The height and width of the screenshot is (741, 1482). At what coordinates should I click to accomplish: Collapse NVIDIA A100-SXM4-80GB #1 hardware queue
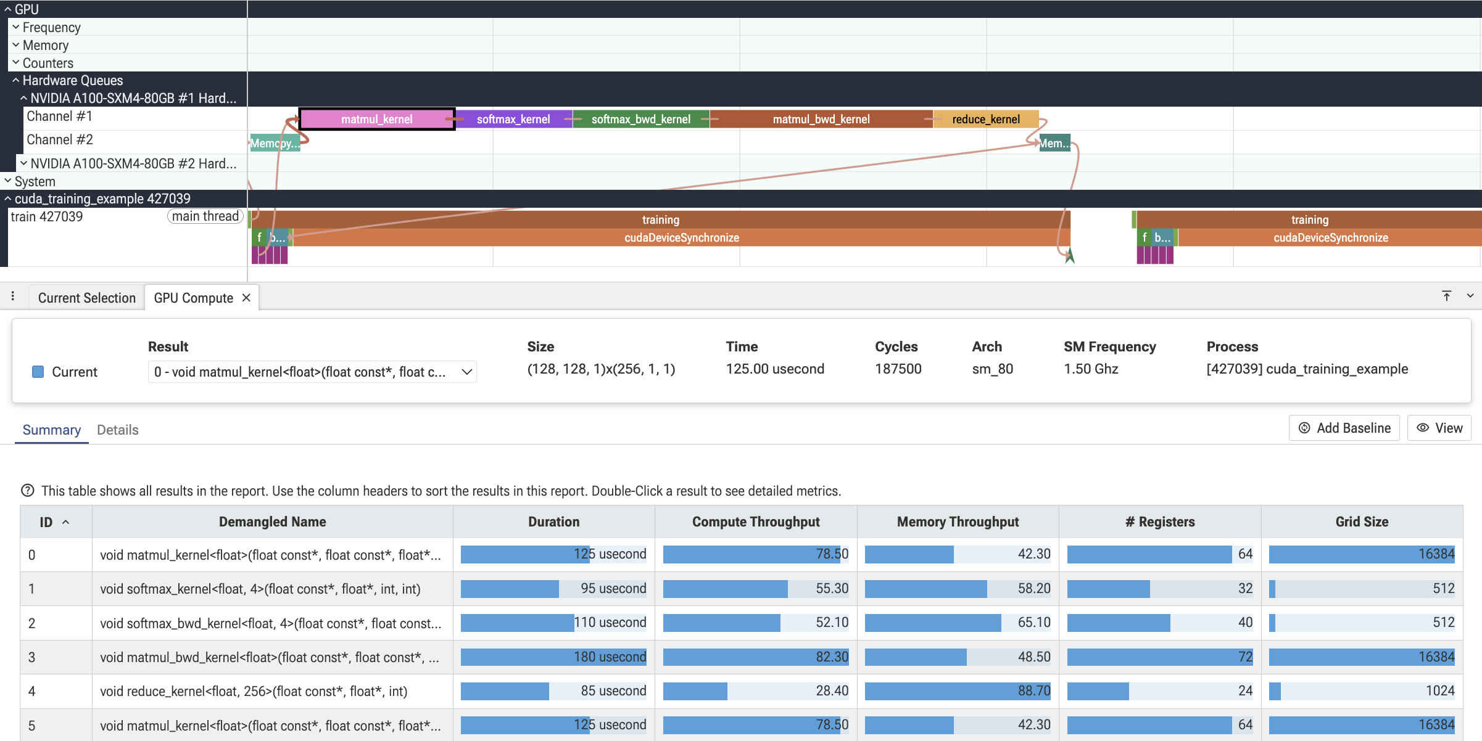(x=23, y=98)
